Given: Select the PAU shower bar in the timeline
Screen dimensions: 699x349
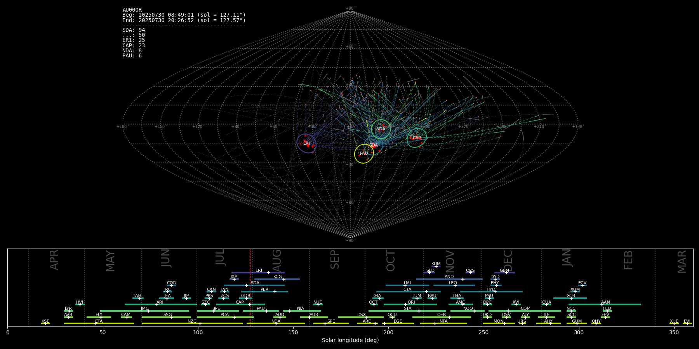Looking at the screenshot, I should click(x=261, y=311).
